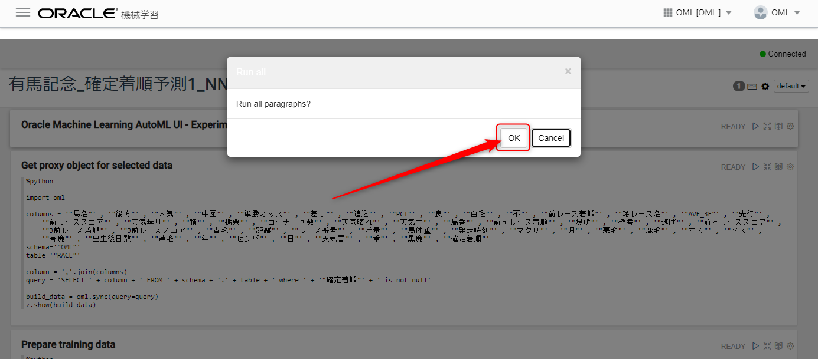Toggle output of Get proxy object paragraph
Image resolution: width=818 pixels, height=359 pixels.
coord(778,167)
